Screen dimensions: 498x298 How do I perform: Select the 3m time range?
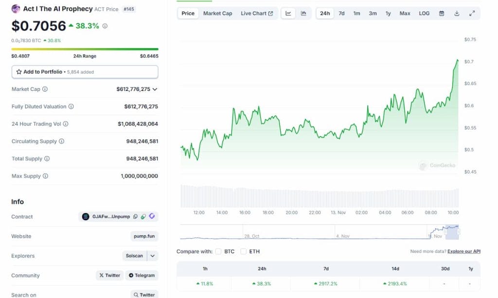coord(373,13)
